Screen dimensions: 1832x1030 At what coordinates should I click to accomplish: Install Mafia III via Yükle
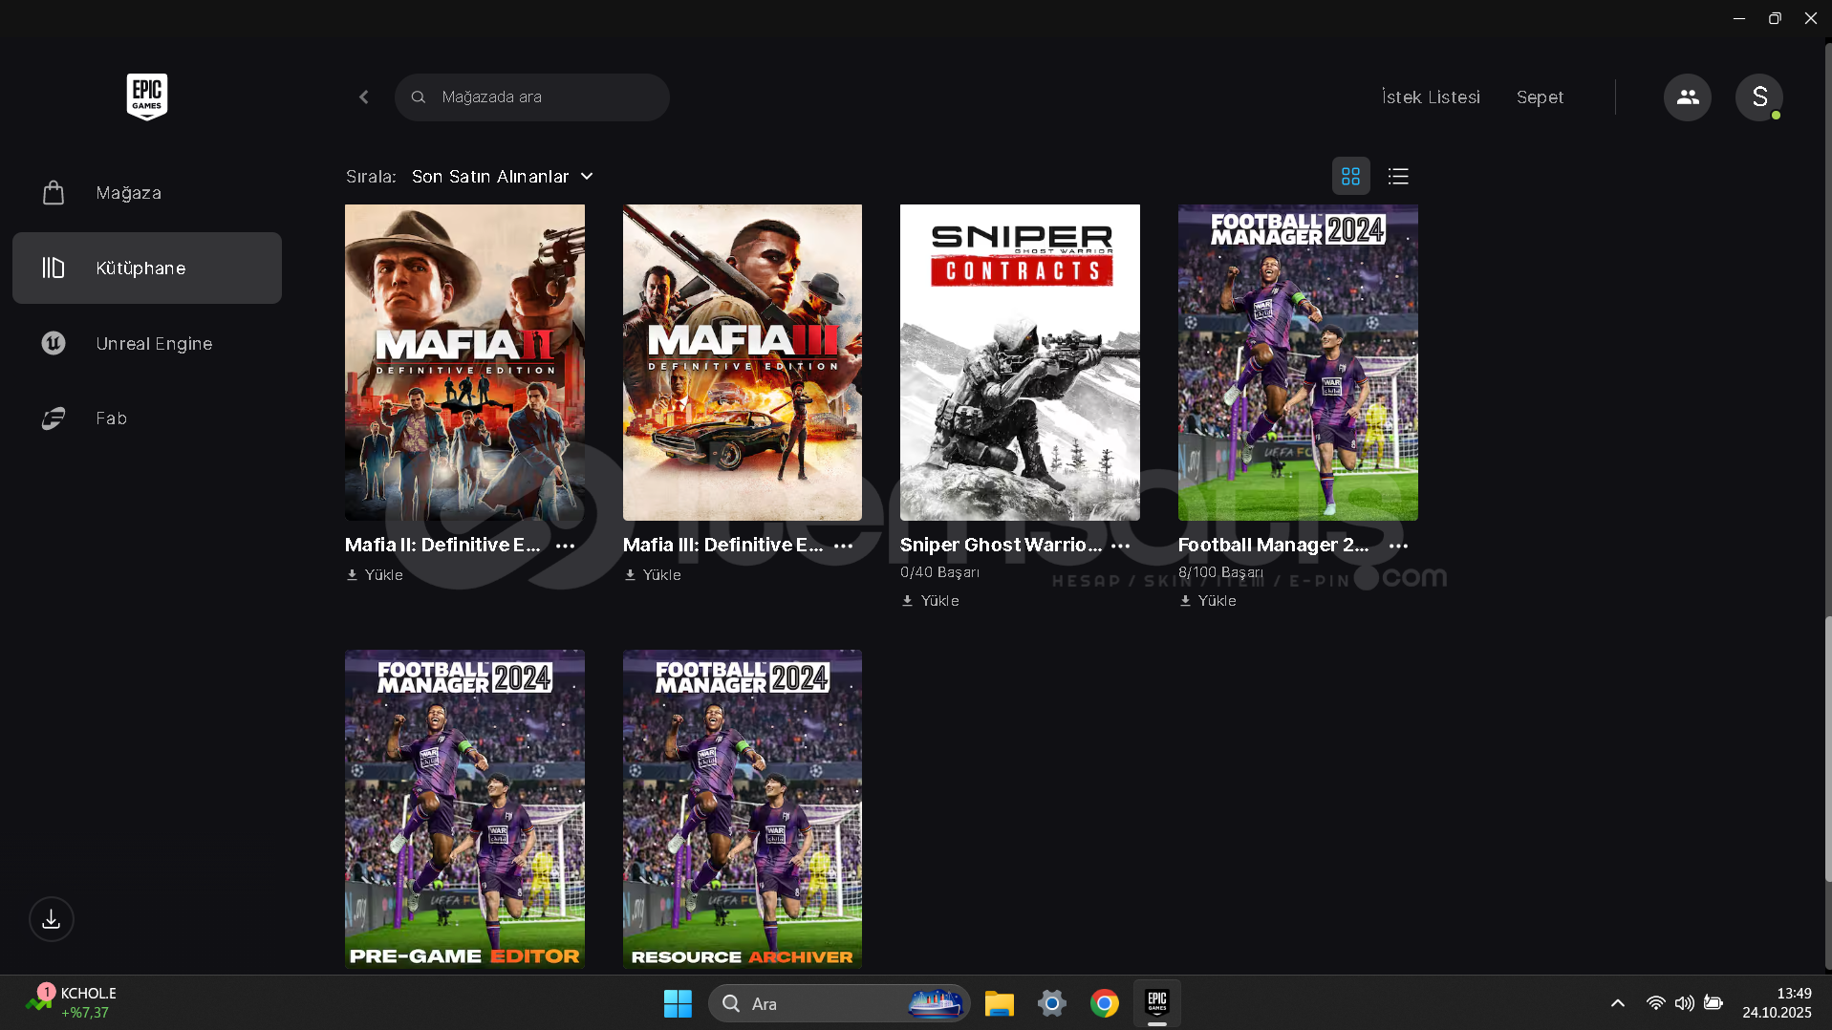click(x=653, y=575)
